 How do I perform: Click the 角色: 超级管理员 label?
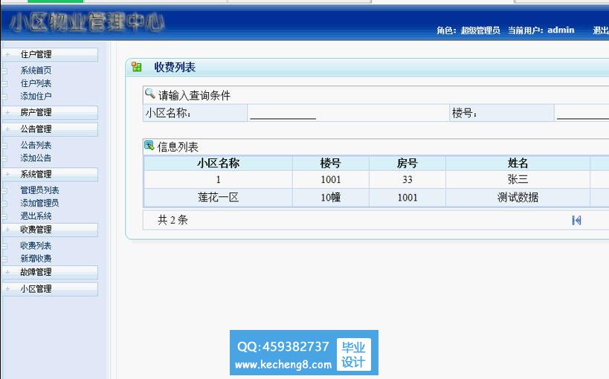(x=468, y=30)
